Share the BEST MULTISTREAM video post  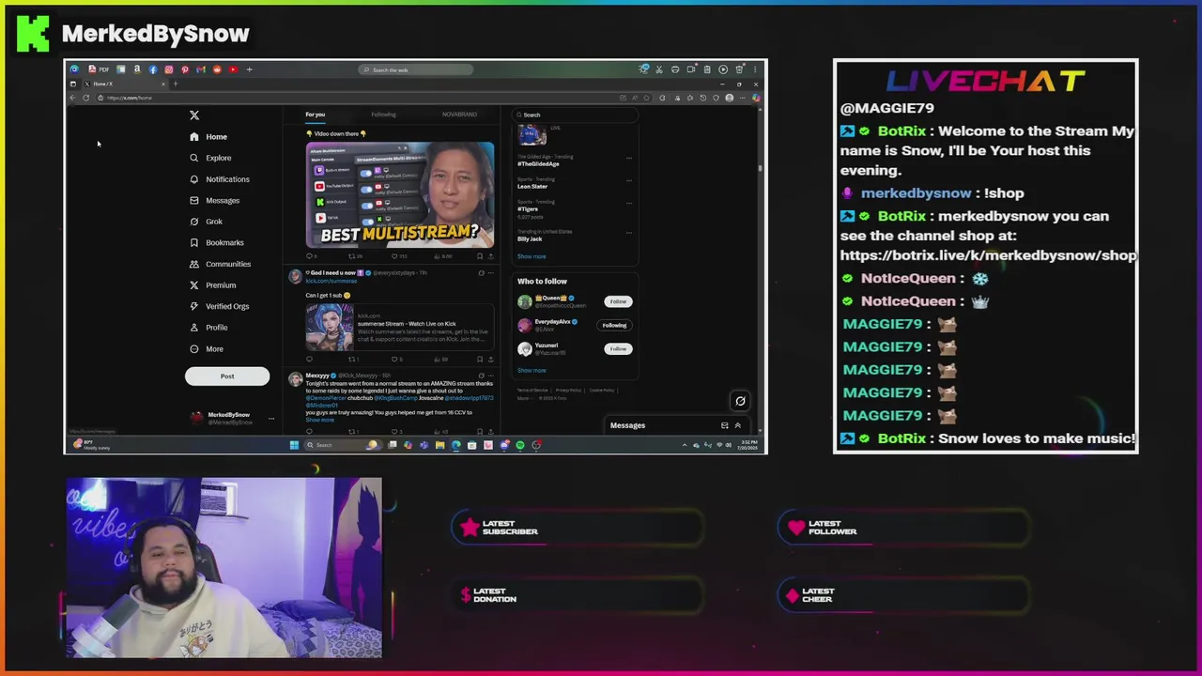click(x=490, y=255)
